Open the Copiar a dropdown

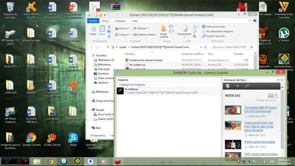(122, 35)
